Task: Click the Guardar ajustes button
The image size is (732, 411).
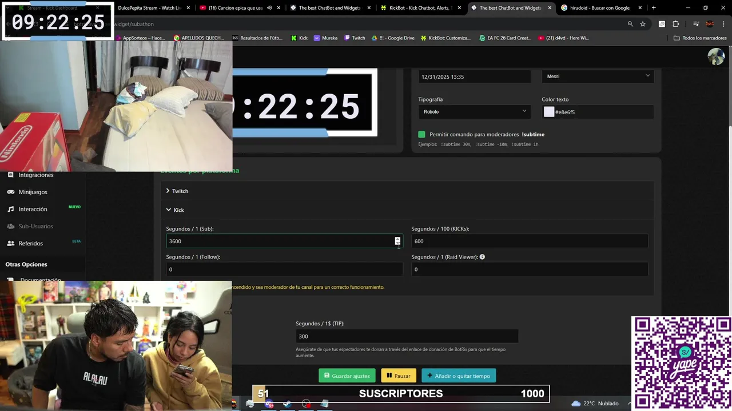Action: 347,376
